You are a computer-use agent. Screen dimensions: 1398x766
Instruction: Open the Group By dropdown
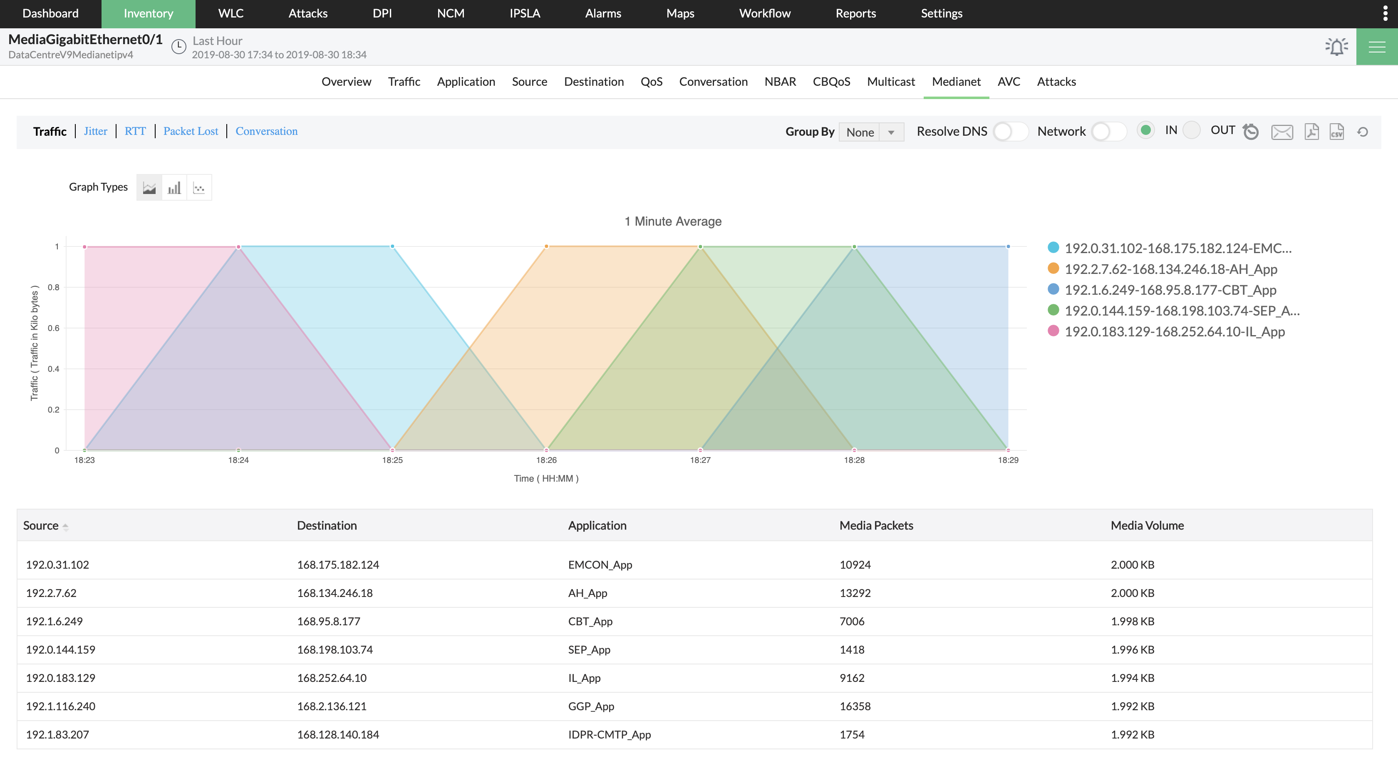click(x=871, y=132)
